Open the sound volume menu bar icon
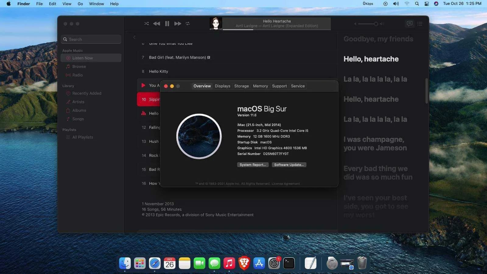 [396, 4]
